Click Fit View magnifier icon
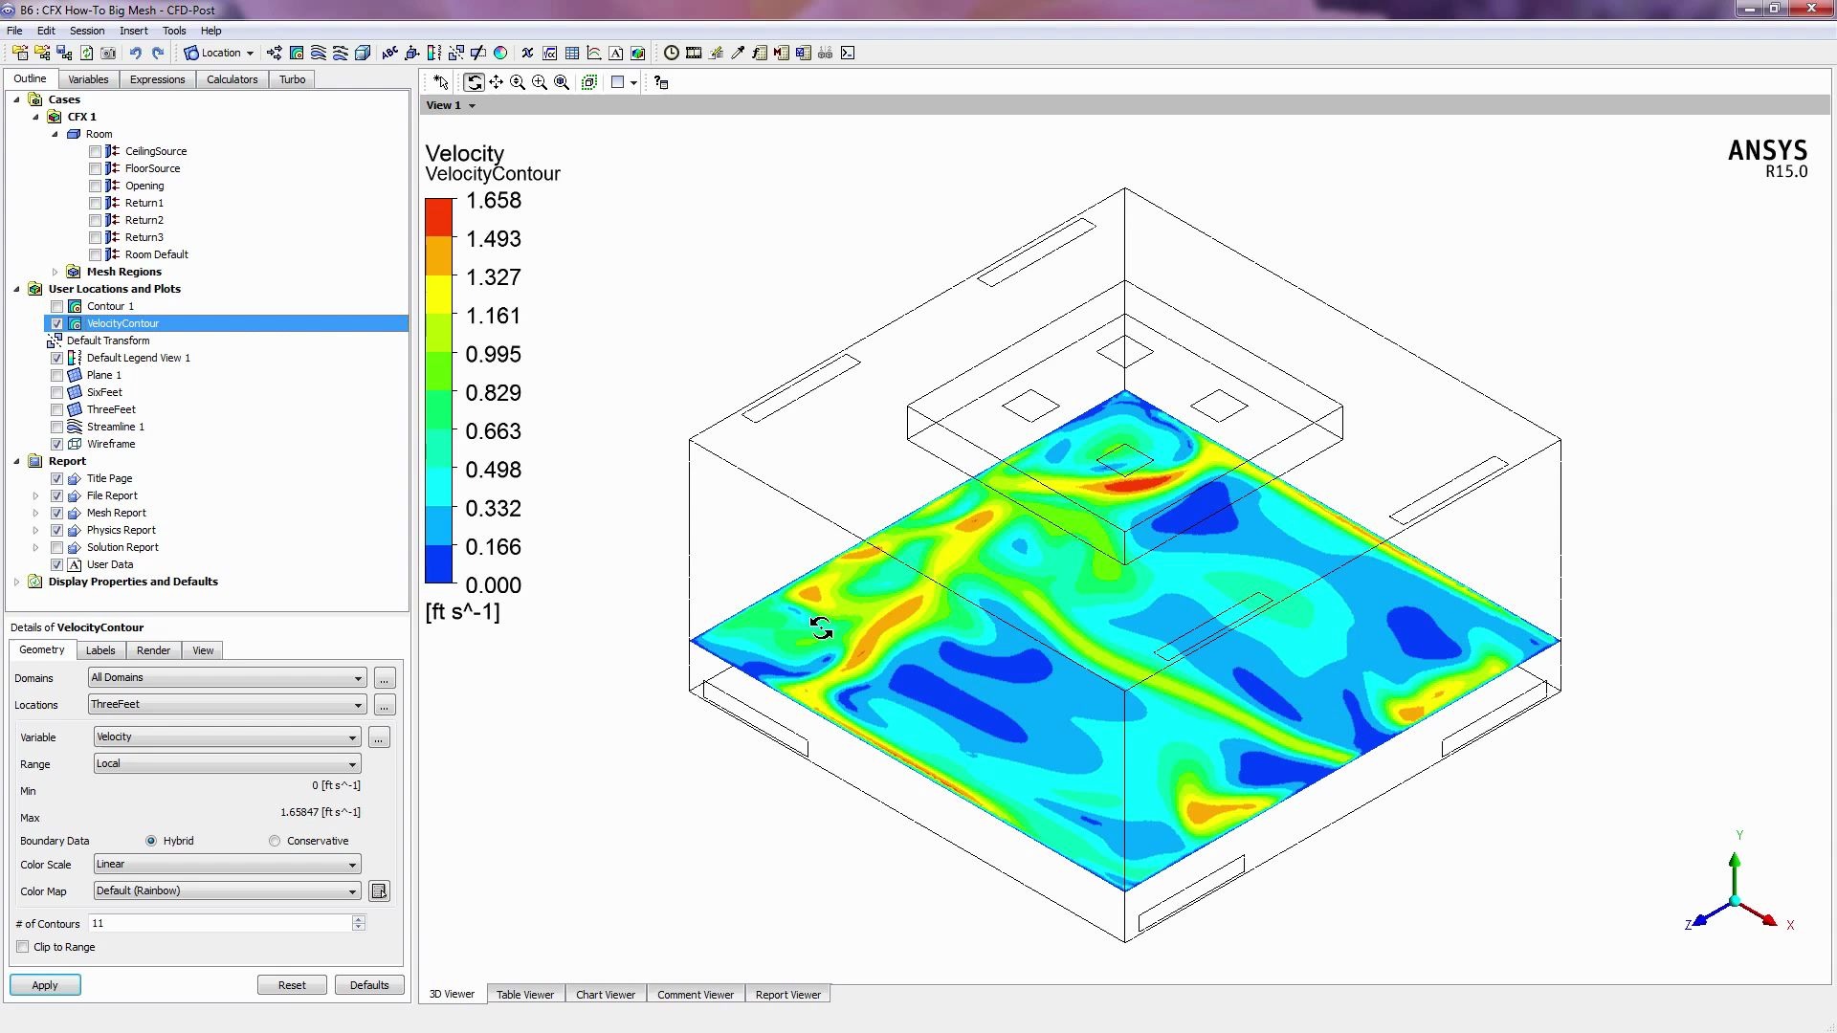The width and height of the screenshot is (1837, 1033). (x=562, y=82)
